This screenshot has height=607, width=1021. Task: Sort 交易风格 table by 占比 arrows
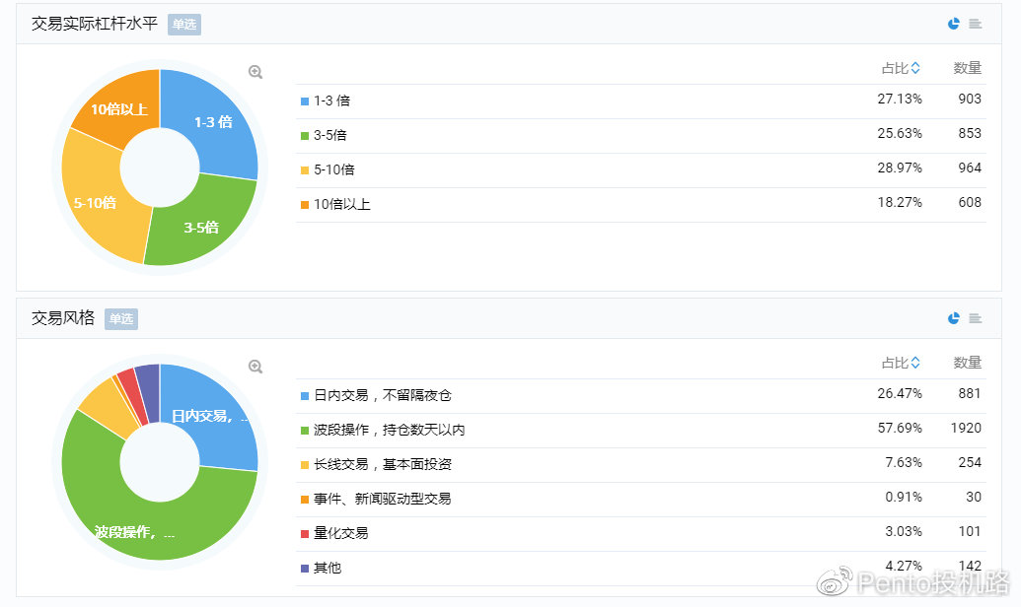coord(915,363)
